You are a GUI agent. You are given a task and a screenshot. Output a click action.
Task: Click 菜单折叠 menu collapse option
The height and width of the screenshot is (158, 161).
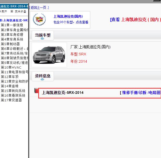[x=21, y=11]
